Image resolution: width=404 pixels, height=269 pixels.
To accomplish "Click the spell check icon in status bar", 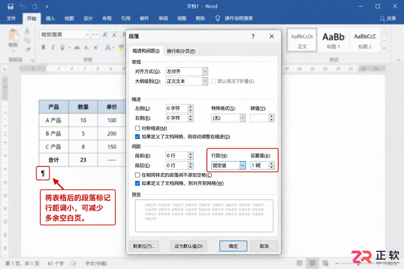I will [74, 263].
